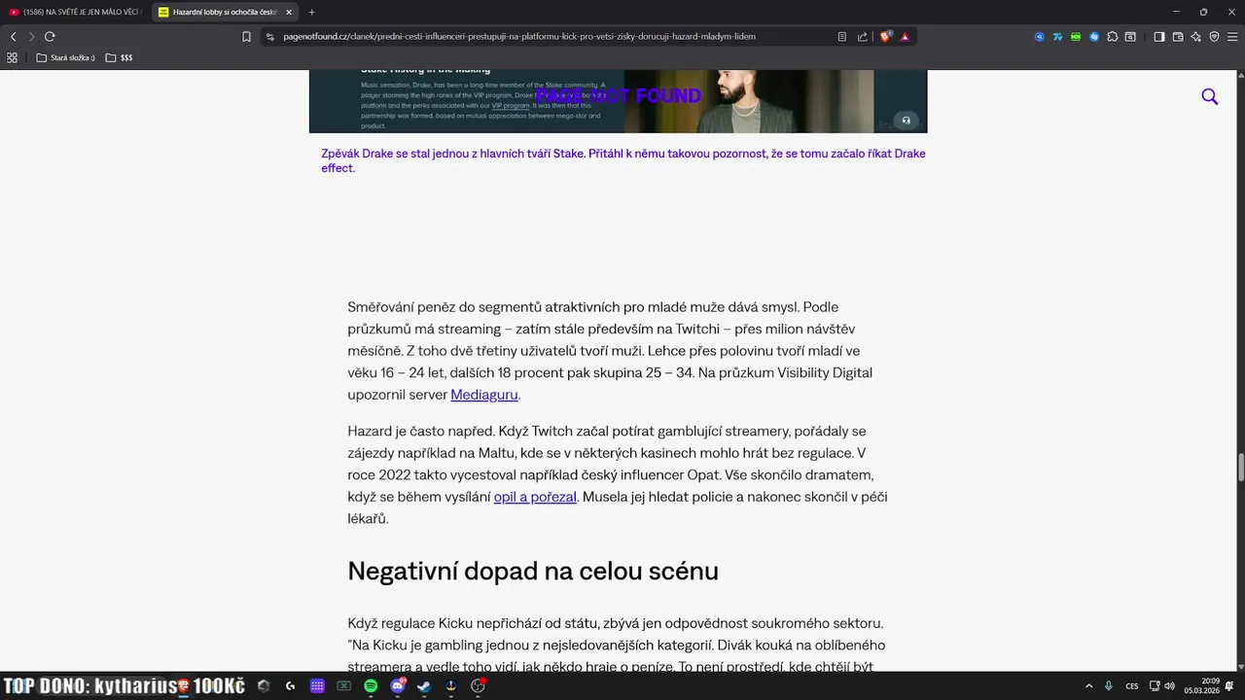Screen dimensions: 1245x700
Task: Open the Stará složka bookmark folder
Action: tap(66, 57)
